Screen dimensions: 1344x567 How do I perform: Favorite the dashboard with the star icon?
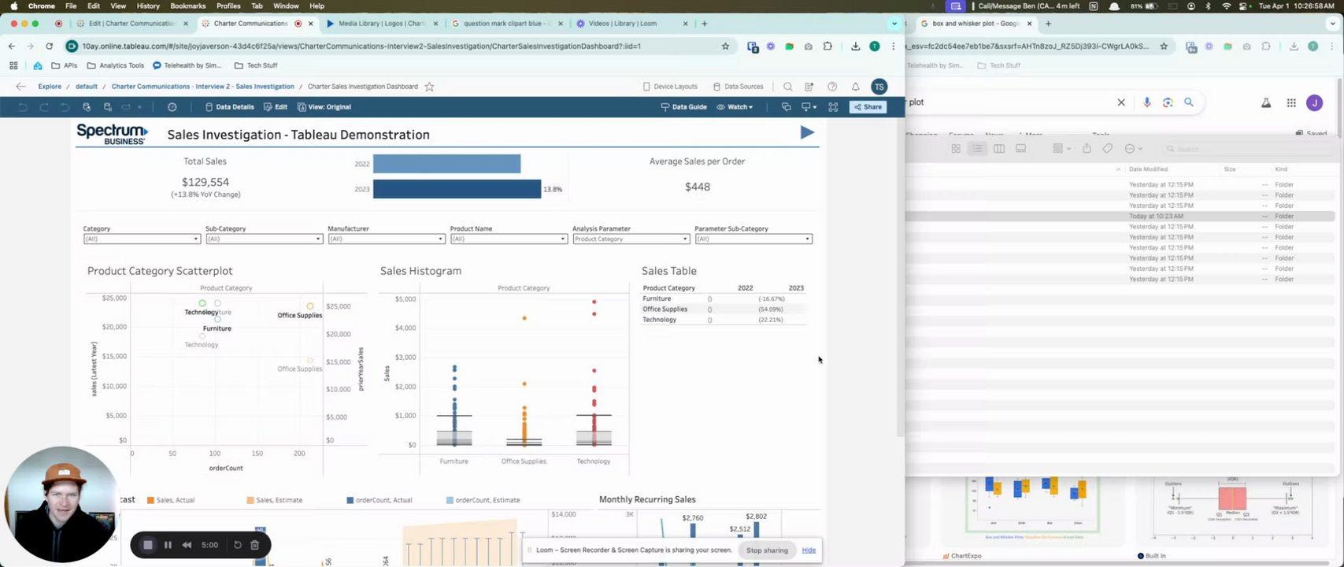tap(429, 87)
